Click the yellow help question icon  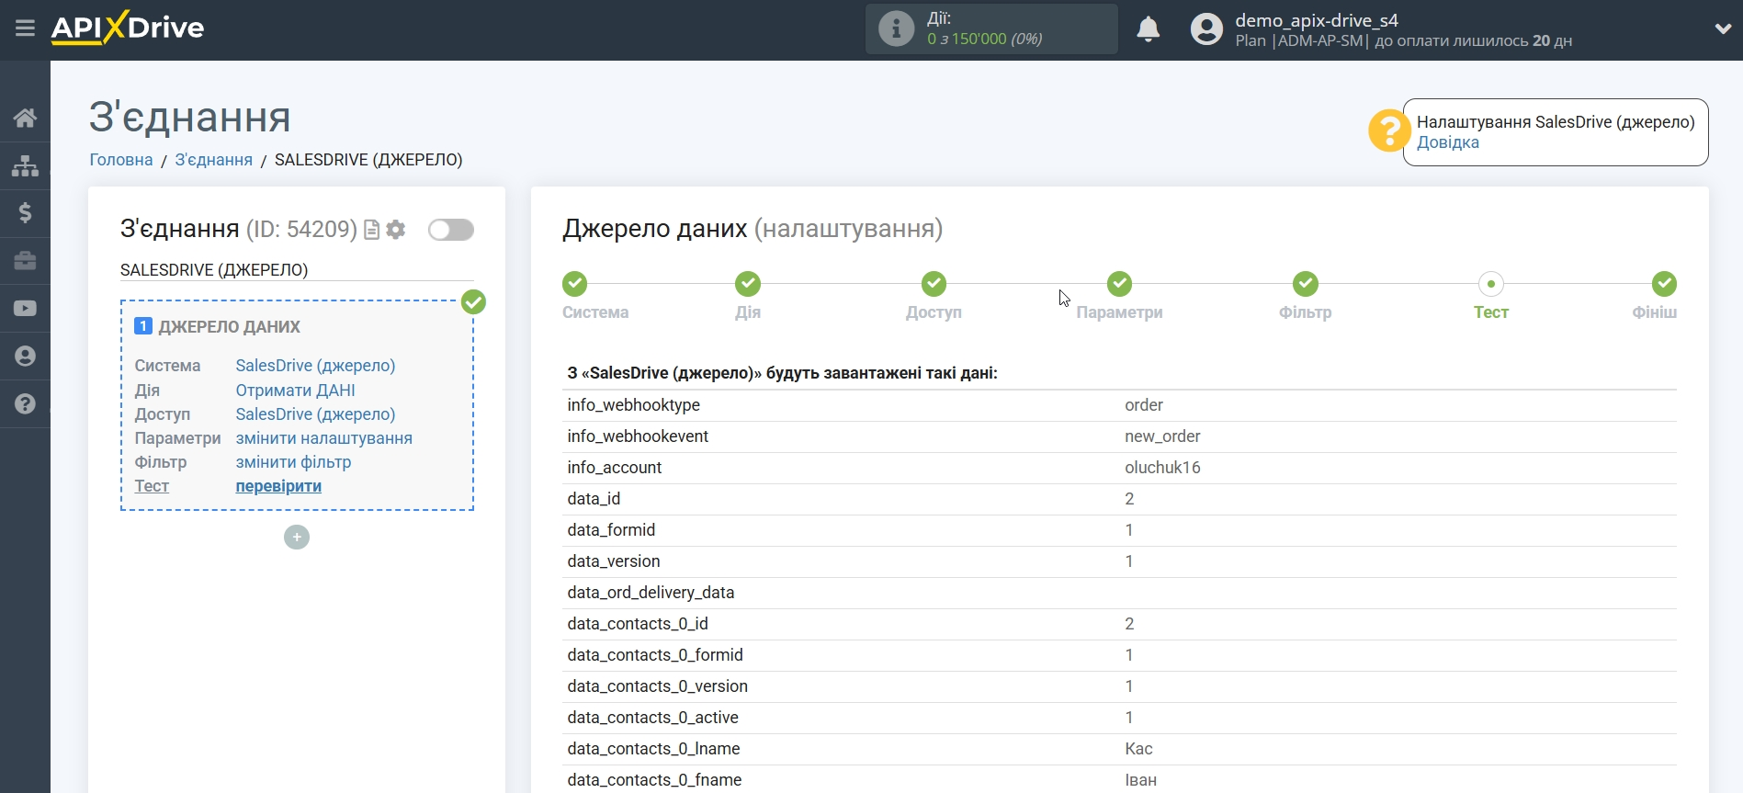1388,130
